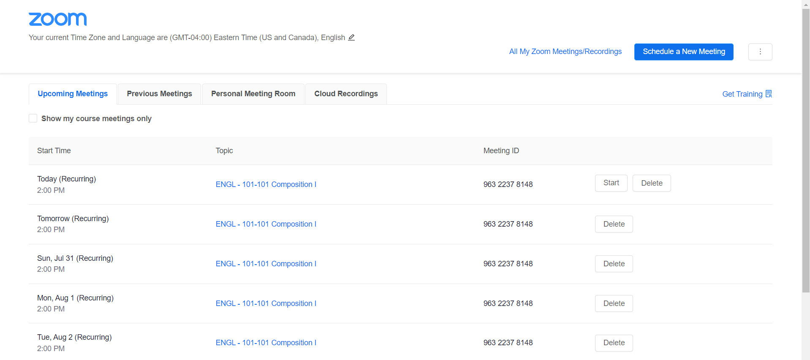Open tomorrow's ENGL 101-101 Composition I topic
This screenshot has height=360, width=810.
[x=266, y=224]
